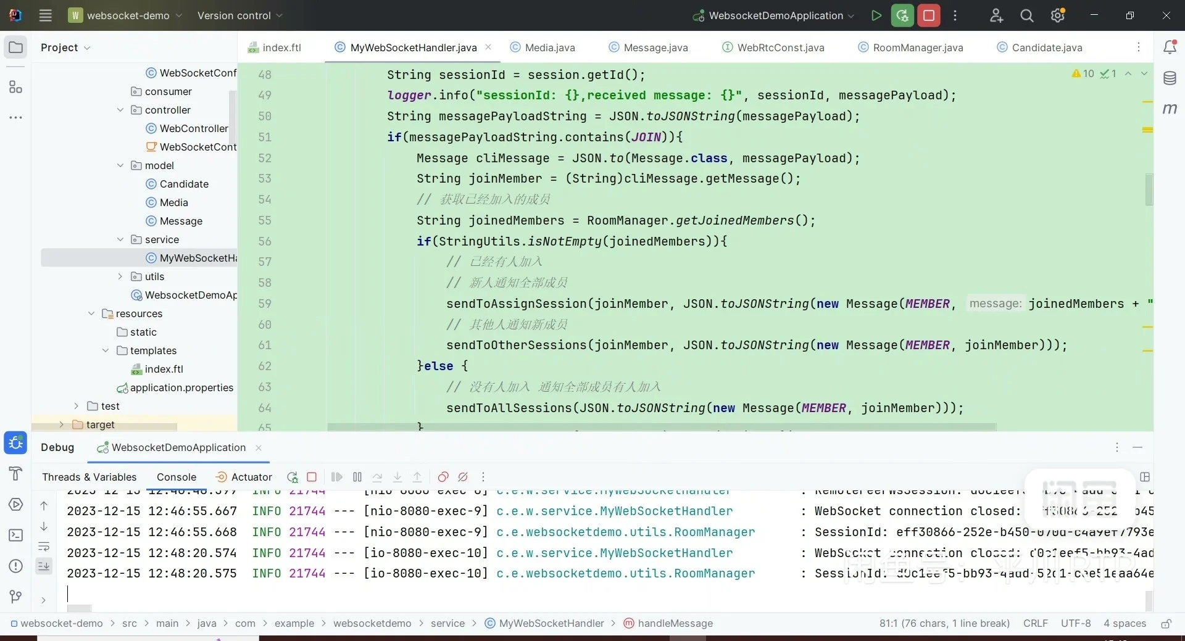Run WebsocketDemoApplication with the play icon
Image resolution: width=1185 pixels, height=641 pixels.
(x=876, y=15)
